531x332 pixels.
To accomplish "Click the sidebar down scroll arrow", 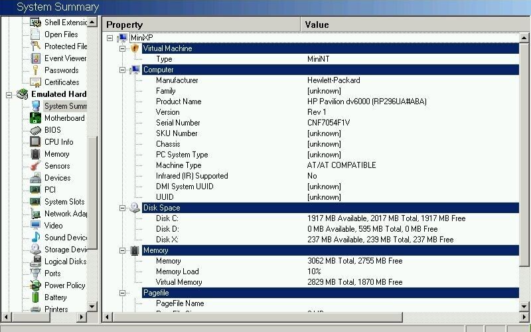I will (x=92, y=306).
